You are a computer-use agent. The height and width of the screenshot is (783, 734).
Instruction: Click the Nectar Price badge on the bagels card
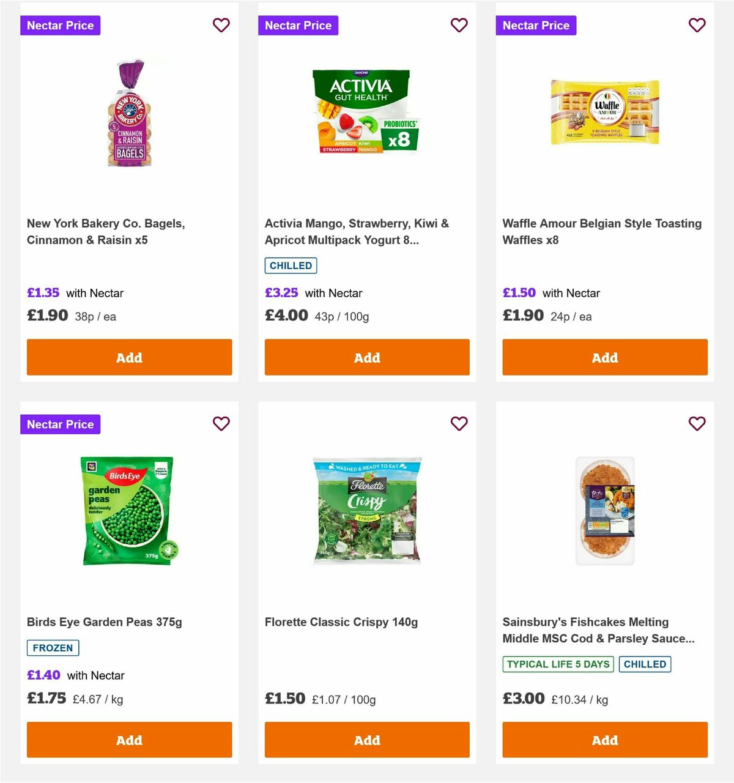point(60,25)
